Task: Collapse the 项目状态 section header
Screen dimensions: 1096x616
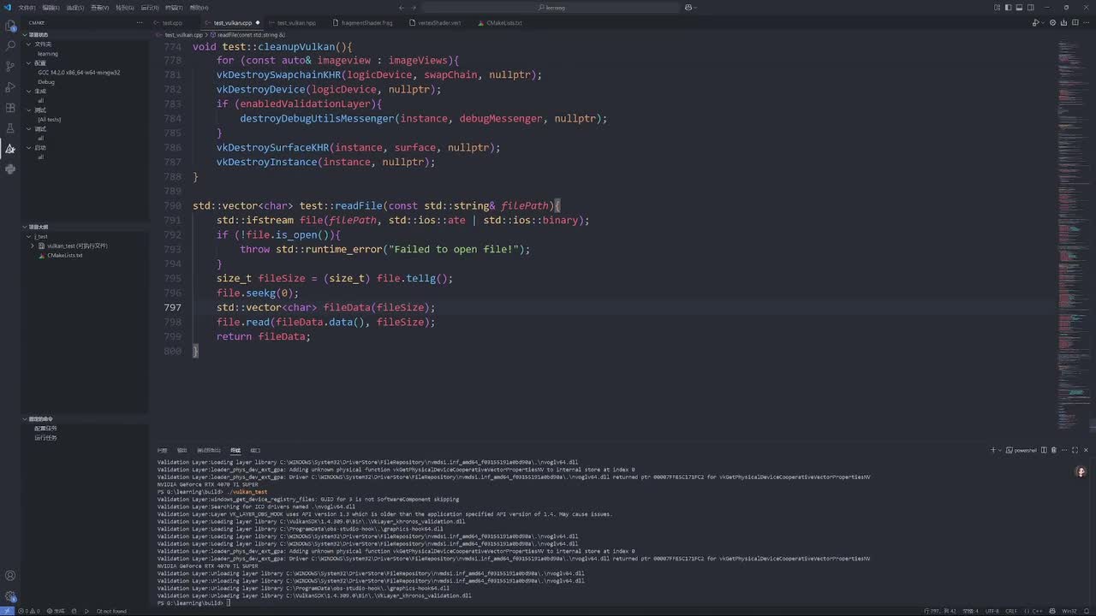Action: tap(86, 34)
